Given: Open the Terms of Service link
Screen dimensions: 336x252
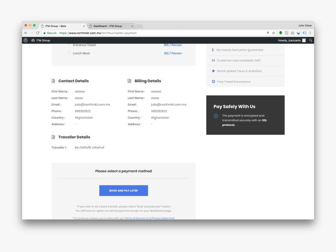Looking at the screenshot, I should [x=135, y=218].
